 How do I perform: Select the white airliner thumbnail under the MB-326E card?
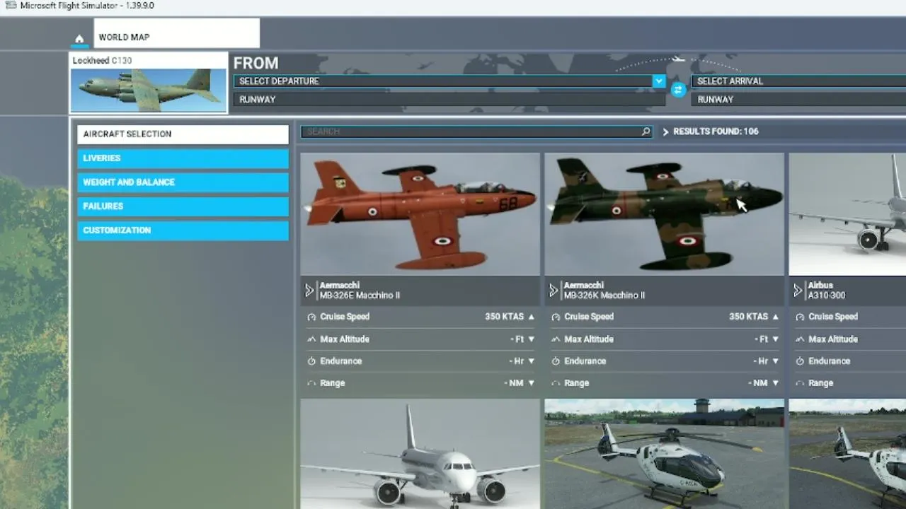click(x=420, y=454)
